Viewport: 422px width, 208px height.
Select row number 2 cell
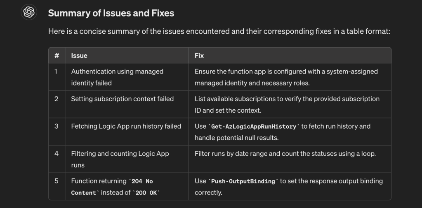[57, 104]
